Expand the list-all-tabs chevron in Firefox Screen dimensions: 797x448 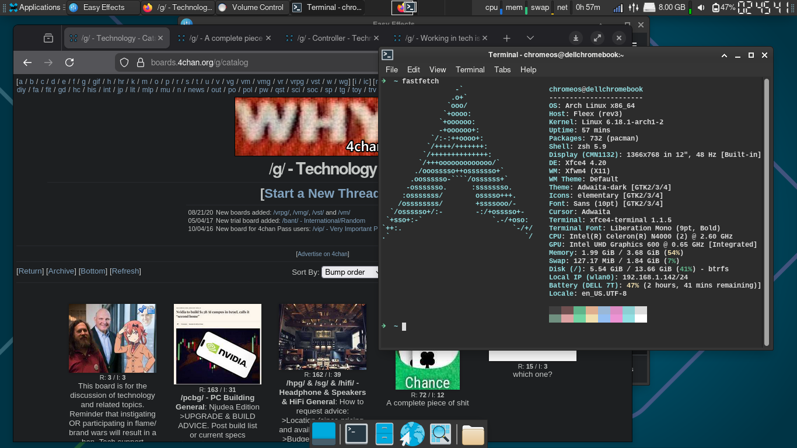point(530,38)
